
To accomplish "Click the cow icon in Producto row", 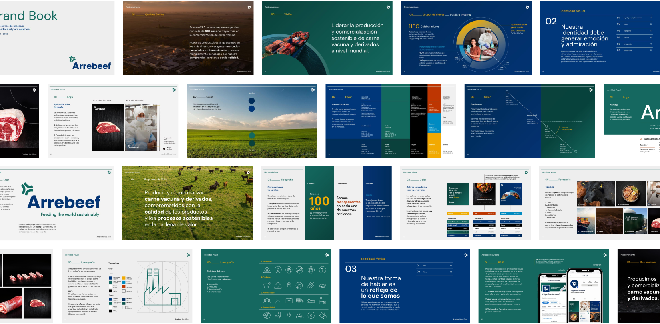I will (x=267, y=285).
